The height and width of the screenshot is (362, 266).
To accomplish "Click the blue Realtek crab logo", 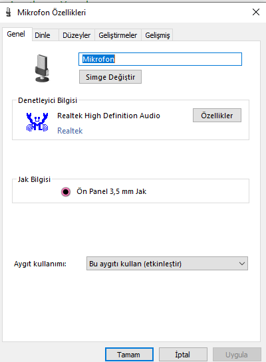I will 37,122.
